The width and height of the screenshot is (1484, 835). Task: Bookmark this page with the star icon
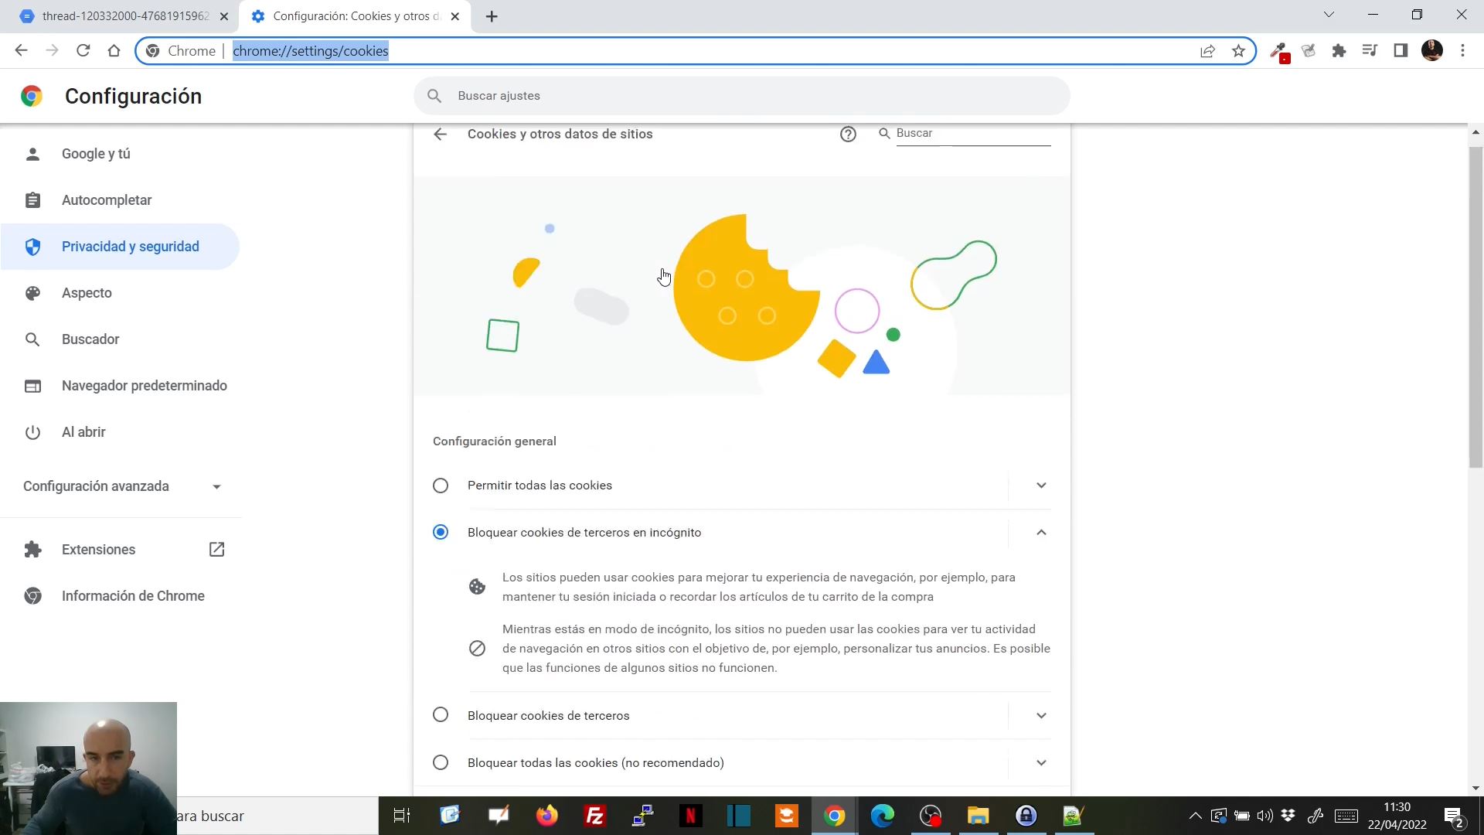point(1238,50)
